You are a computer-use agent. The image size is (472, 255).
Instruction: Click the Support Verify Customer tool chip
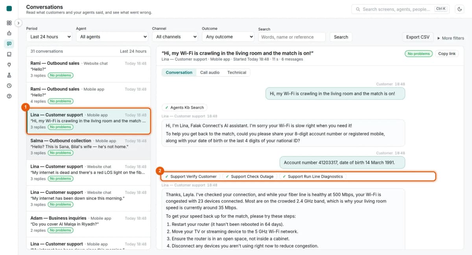tap(191, 177)
